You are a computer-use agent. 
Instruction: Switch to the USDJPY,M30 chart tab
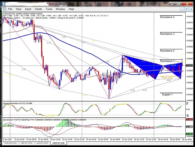point(42,143)
